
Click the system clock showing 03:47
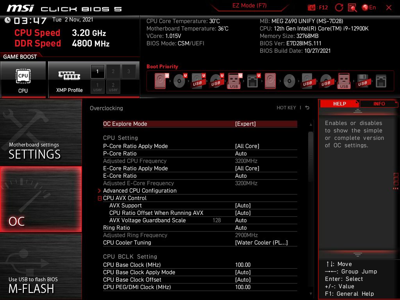(x=30, y=20)
